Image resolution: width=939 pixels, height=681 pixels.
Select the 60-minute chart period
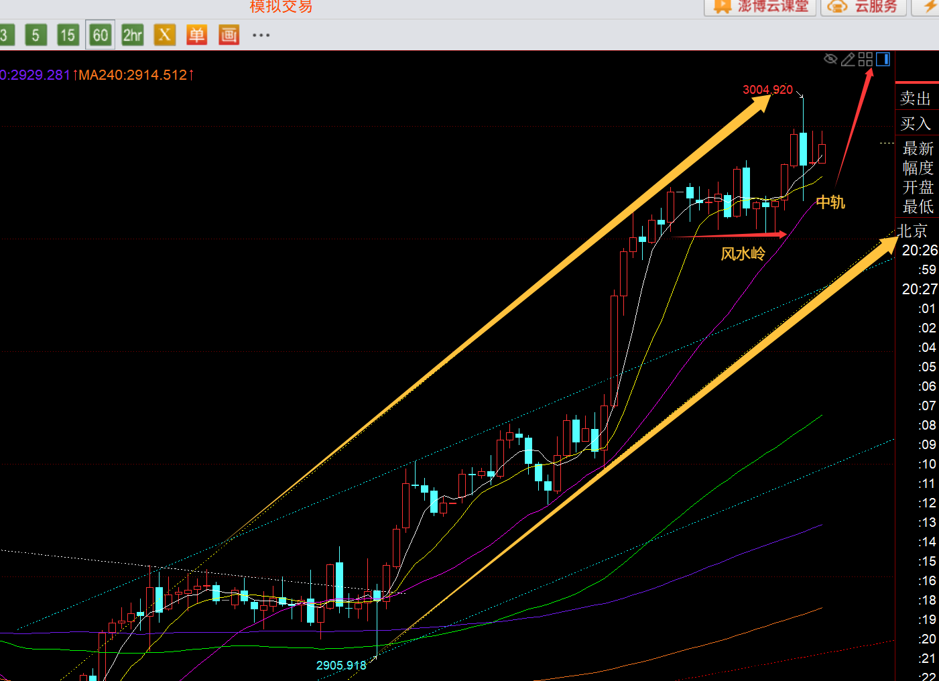[x=100, y=35]
